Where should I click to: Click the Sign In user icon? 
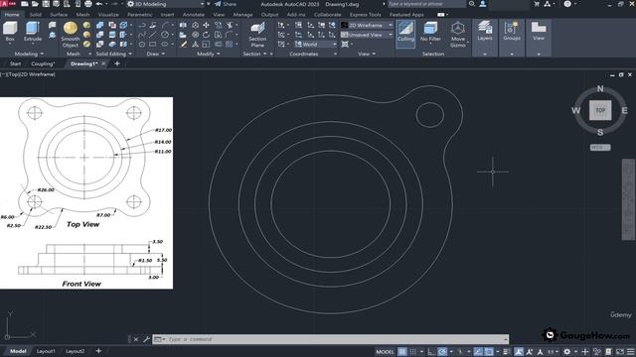(x=483, y=4)
